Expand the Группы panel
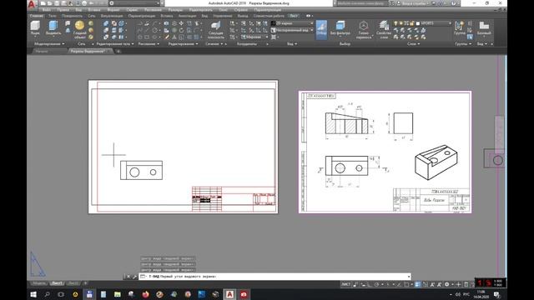The image size is (534, 300). [x=463, y=44]
